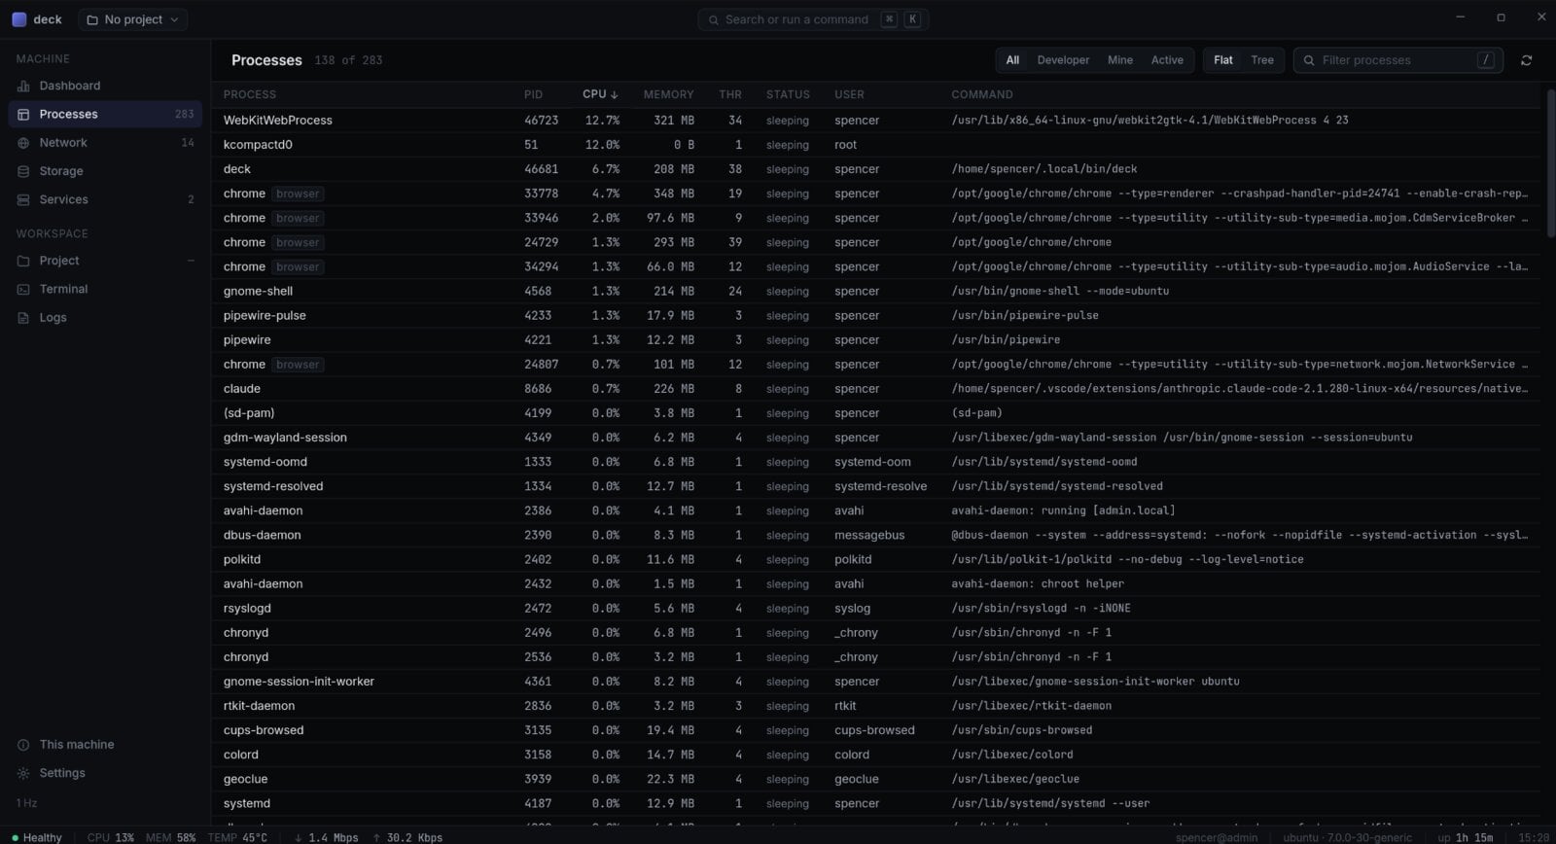
Task: Open Terminal in workspace sidebar
Action: pyautogui.click(x=105, y=289)
